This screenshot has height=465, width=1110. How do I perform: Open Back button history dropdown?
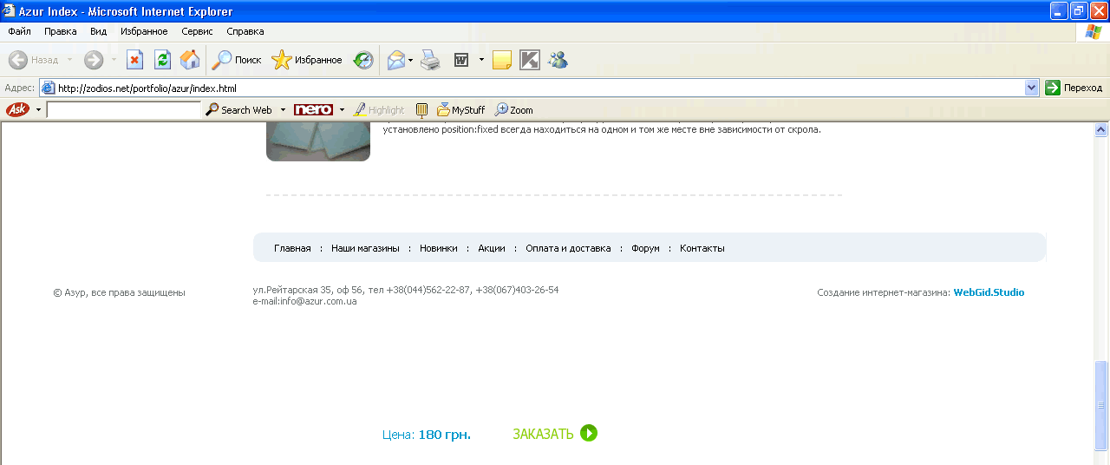(x=69, y=60)
